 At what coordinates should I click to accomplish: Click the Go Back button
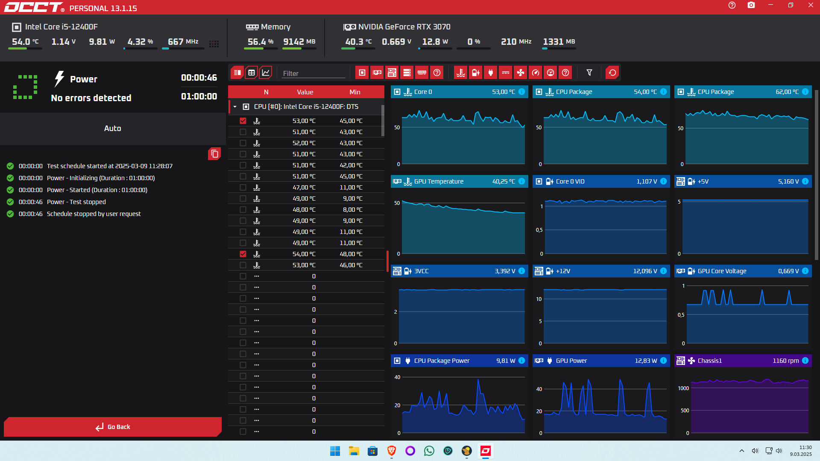(113, 427)
